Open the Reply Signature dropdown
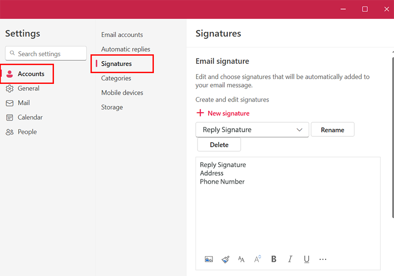The image size is (394, 276). pos(252,130)
